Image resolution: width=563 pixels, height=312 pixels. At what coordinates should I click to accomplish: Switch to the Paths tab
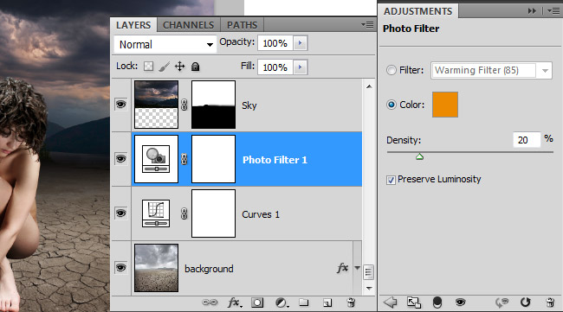(x=242, y=25)
